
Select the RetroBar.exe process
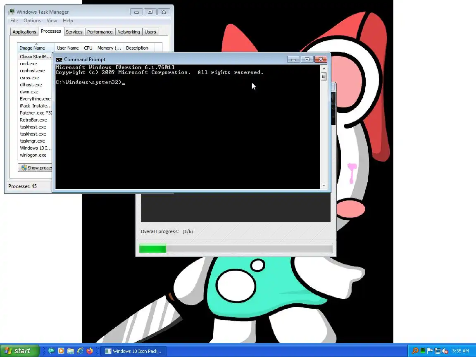point(35,120)
